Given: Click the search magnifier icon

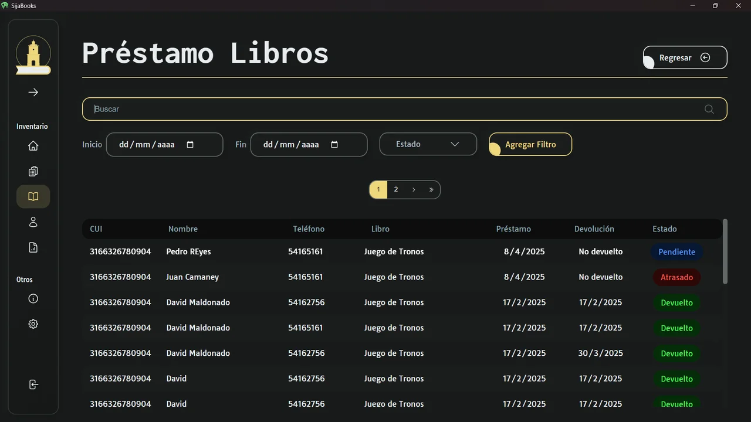Looking at the screenshot, I should coord(709,109).
